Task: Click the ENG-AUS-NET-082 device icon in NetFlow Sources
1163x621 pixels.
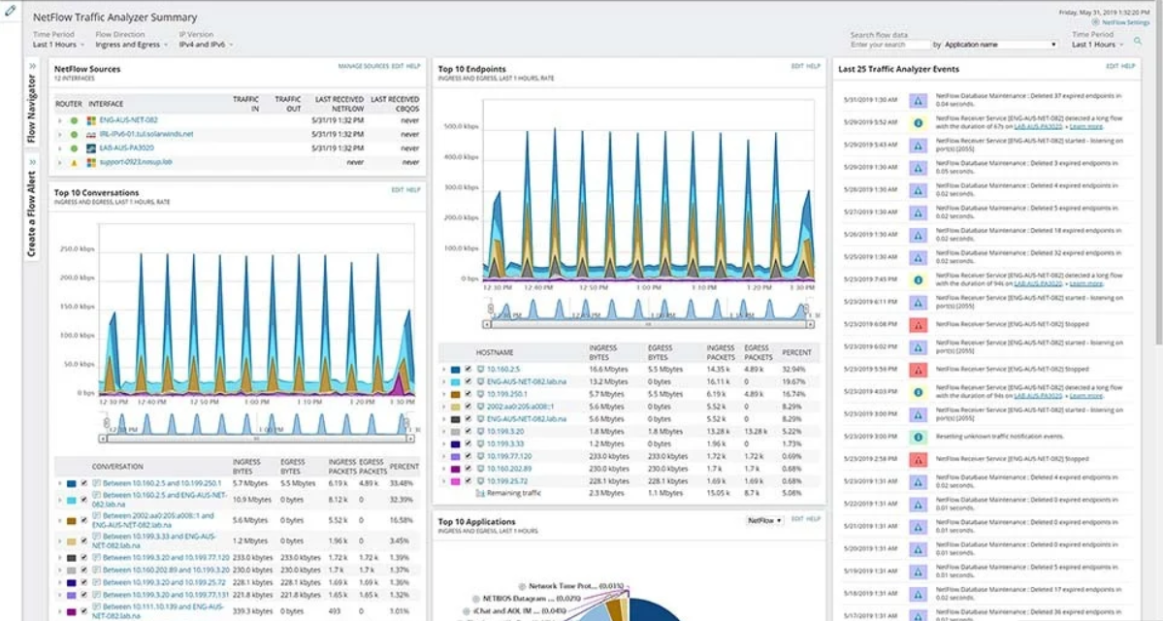Action: click(x=92, y=120)
